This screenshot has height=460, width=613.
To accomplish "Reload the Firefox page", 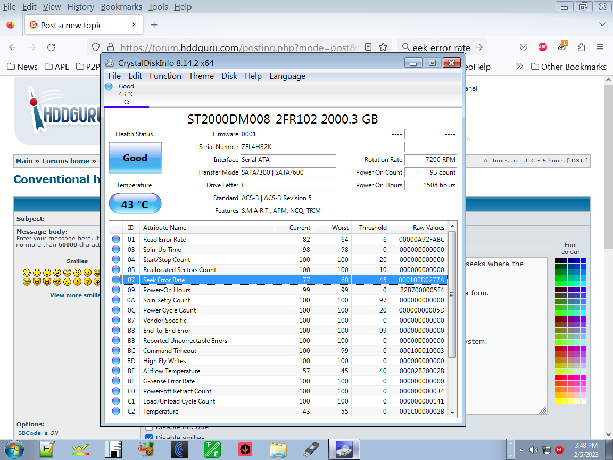I will (x=51, y=47).
